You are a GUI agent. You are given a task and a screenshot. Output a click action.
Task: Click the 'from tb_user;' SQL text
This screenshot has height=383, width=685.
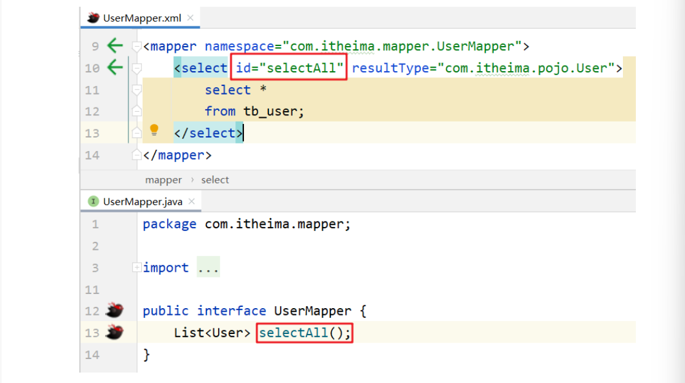tap(254, 111)
